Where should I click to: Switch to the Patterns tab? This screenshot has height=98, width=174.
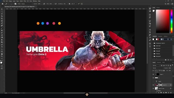point(166,36)
